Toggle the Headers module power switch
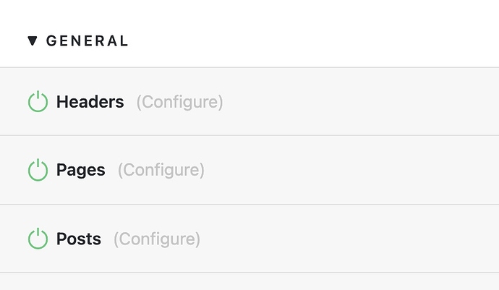Viewport: 499px width, 290px height. (38, 101)
